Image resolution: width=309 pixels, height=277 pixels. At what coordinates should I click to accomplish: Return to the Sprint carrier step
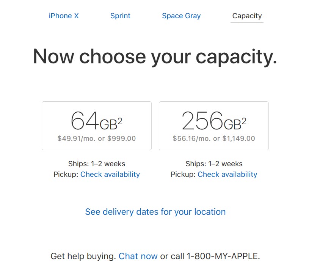pyautogui.click(x=120, y=16)
